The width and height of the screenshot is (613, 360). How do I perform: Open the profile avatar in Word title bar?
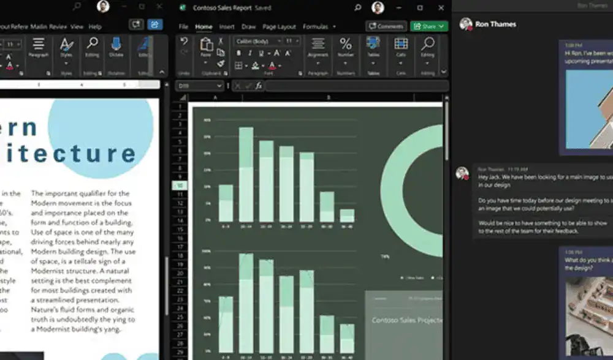pyautogui.click(x=103, y=6)
